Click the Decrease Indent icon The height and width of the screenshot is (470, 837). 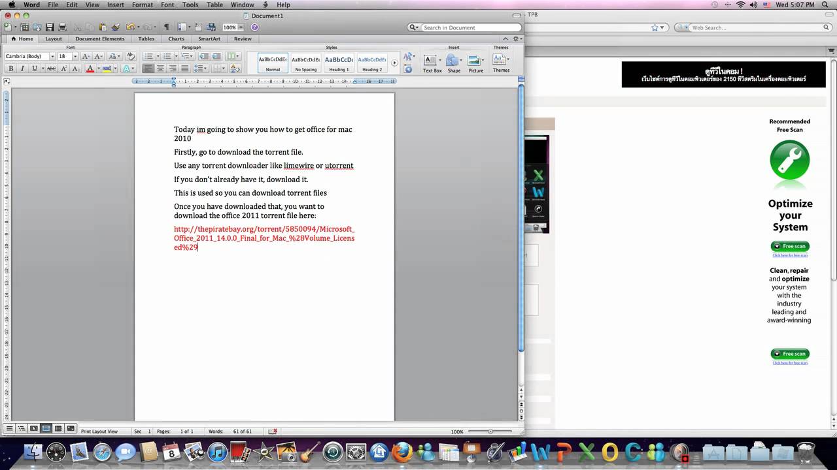[x=203, y=57]
